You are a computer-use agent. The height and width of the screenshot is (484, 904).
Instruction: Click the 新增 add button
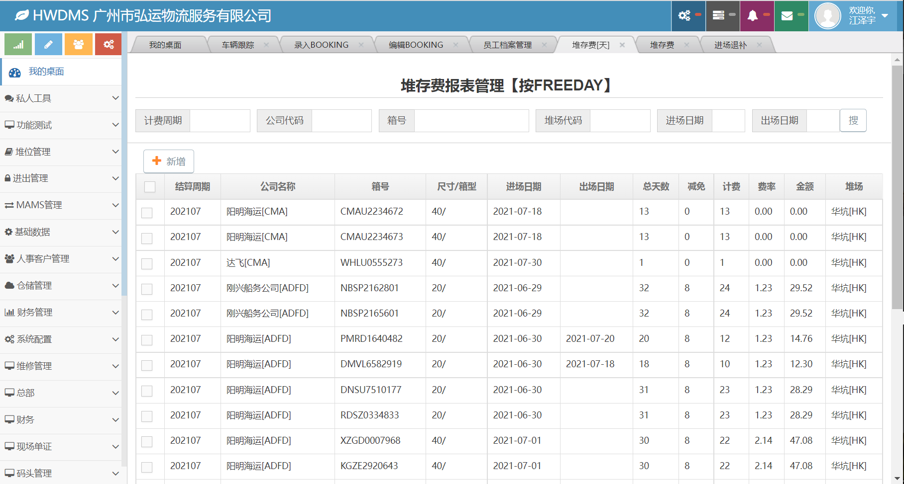coord(169,161)
